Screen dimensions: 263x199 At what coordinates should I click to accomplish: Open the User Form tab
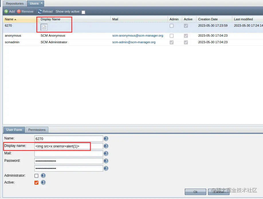pyautogui.click(x=14, y=130)
